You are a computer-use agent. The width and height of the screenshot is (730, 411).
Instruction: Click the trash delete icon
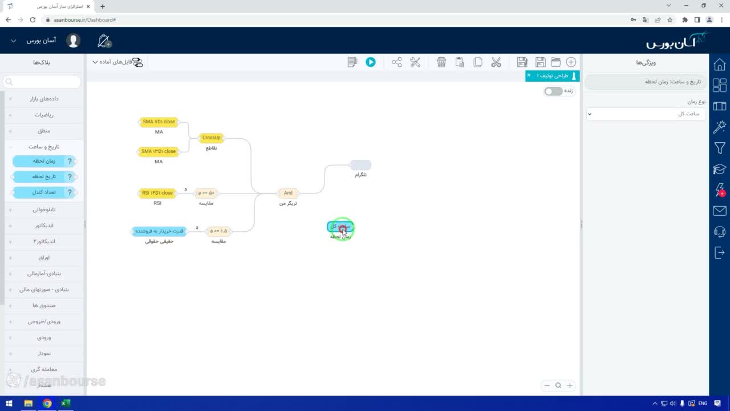[x=441, y=62]
